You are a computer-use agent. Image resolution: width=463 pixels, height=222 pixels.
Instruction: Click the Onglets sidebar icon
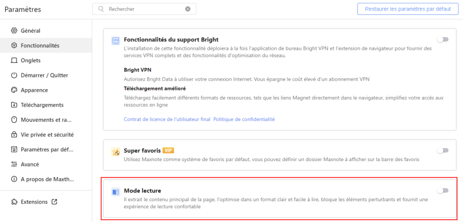tap(14, 60)
